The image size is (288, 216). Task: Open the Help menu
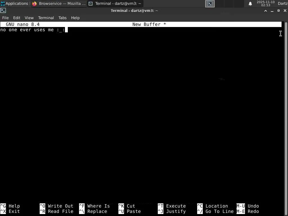[x=75, y=18]
